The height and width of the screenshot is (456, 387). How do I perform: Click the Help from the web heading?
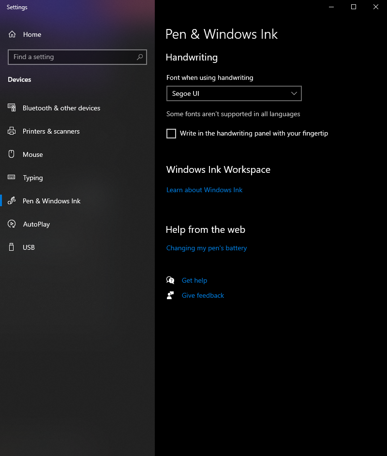click(x=206, y=229)
